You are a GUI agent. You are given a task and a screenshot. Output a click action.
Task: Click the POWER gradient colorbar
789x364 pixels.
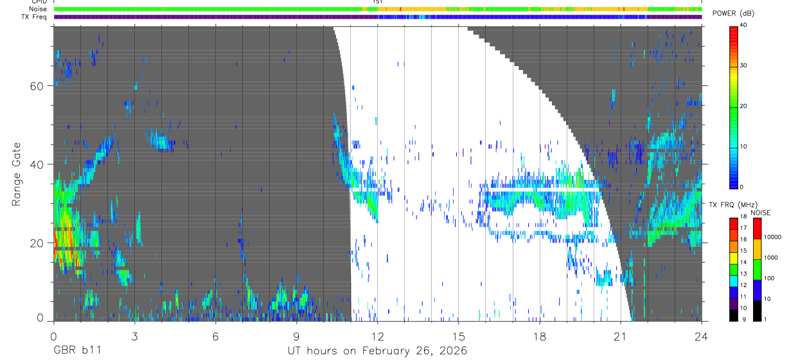[x=734, y=107]
